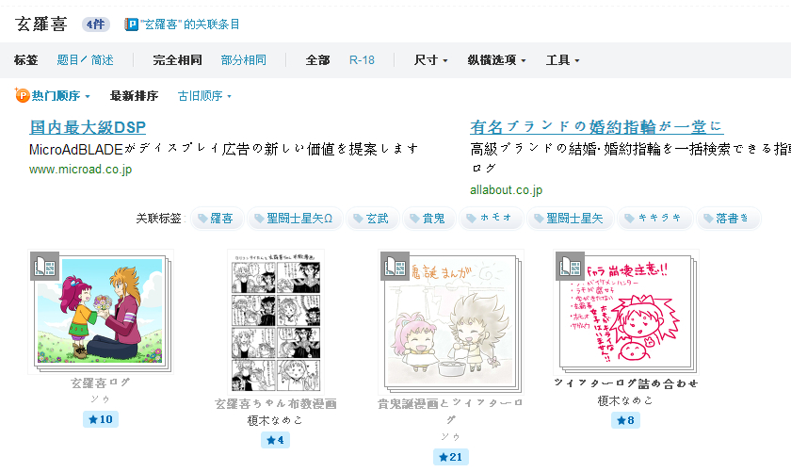Screen dimensions: 791x472
Task: Select 题目/简述 search mode
Action: pos(86,60)
